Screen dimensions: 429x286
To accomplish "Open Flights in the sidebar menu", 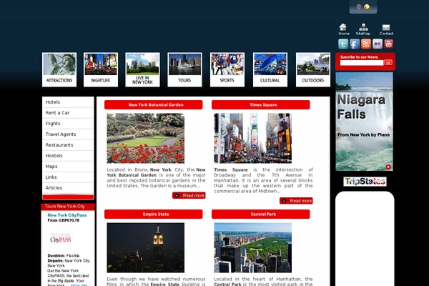I will click(x=68, y=124).
